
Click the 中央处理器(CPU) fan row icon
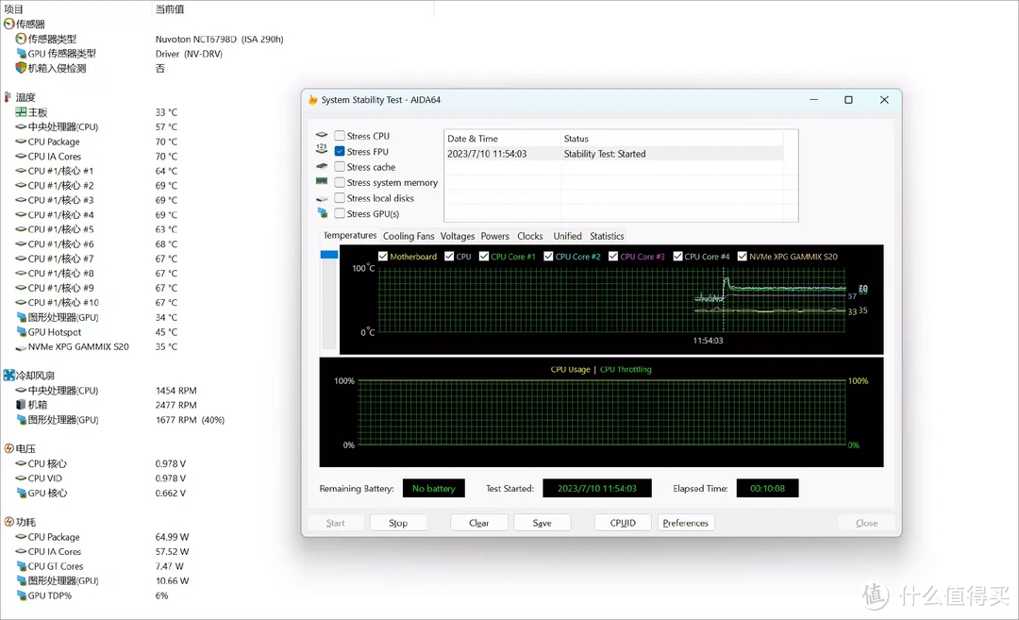21,391
